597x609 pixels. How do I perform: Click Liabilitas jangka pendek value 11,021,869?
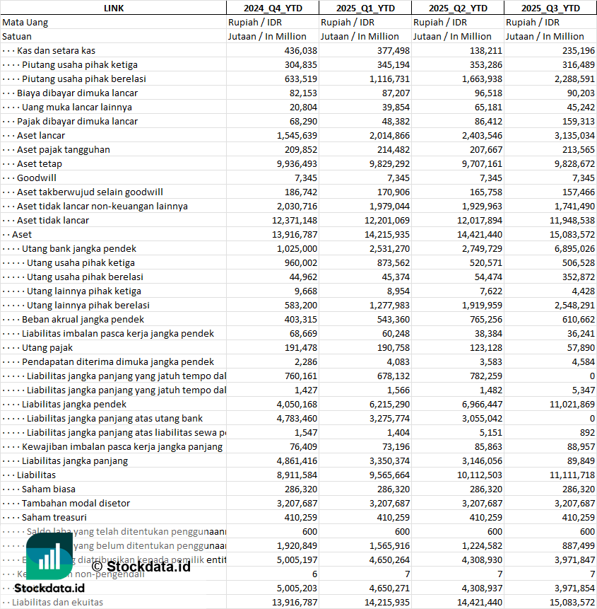pyautogui.click(x=572, y=405)
